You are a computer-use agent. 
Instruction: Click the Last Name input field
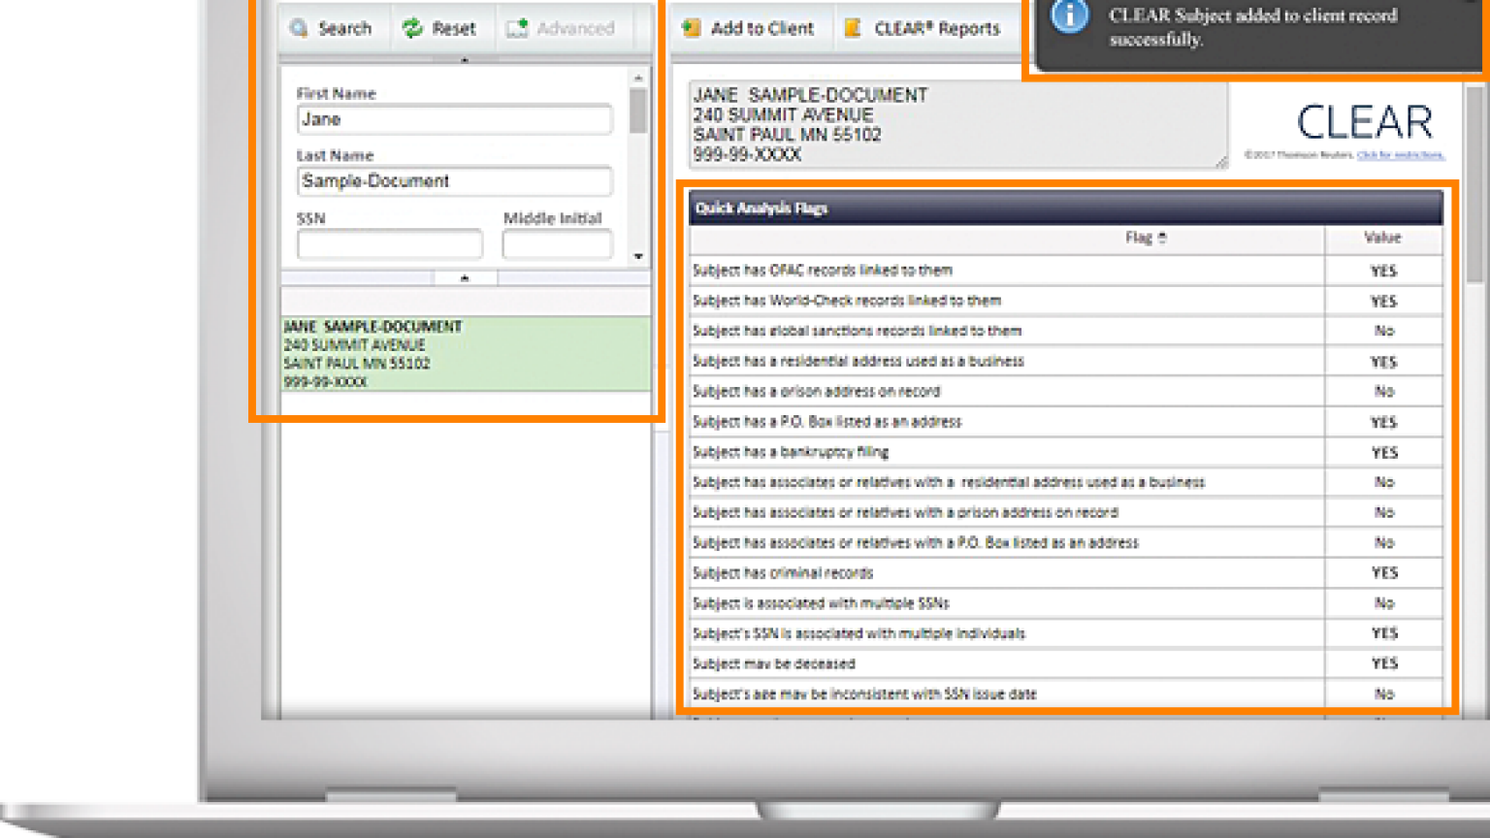tap(454, 181)
